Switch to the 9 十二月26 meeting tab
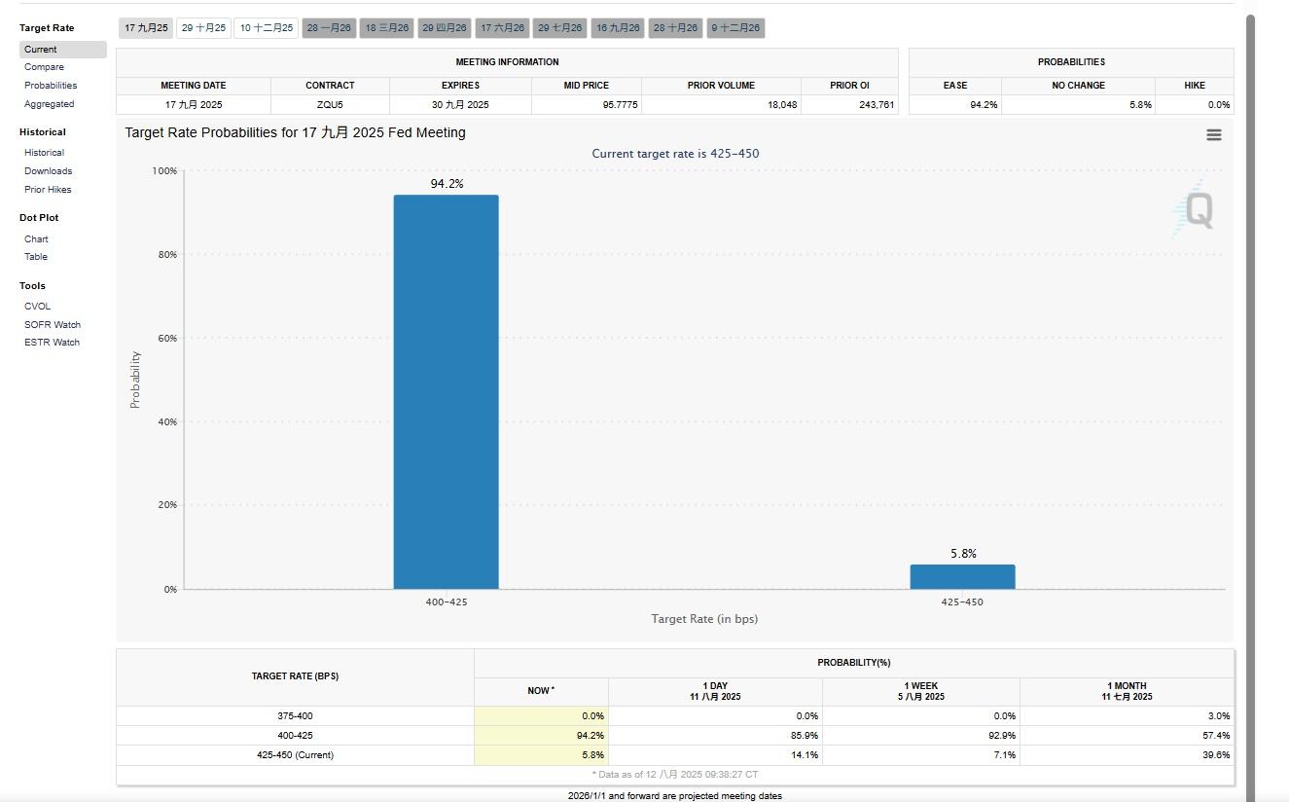This screenshot has height=802, width=1289. tap(735, 28)
